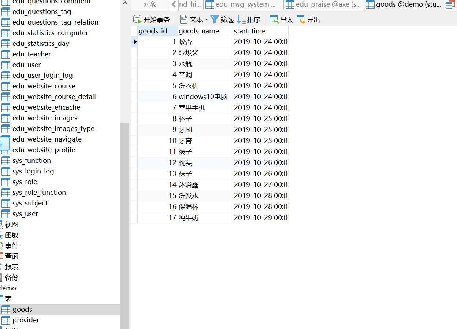Click the table icon of edu_website_course
This screenshot has width=457, height=329.
6,86
